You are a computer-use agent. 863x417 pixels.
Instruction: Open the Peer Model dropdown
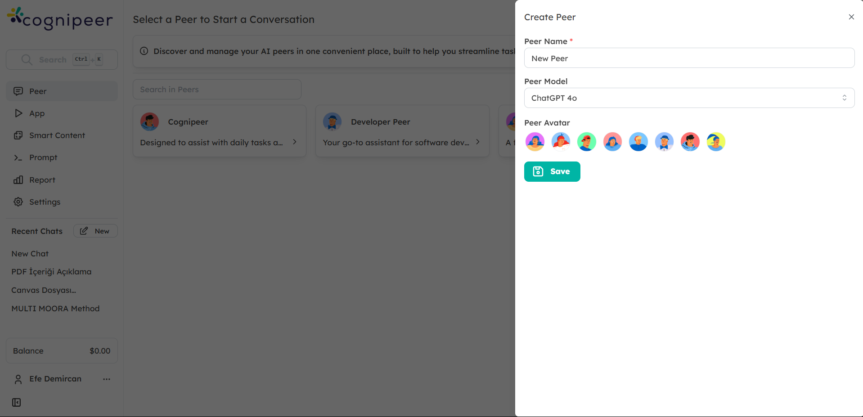689,98
